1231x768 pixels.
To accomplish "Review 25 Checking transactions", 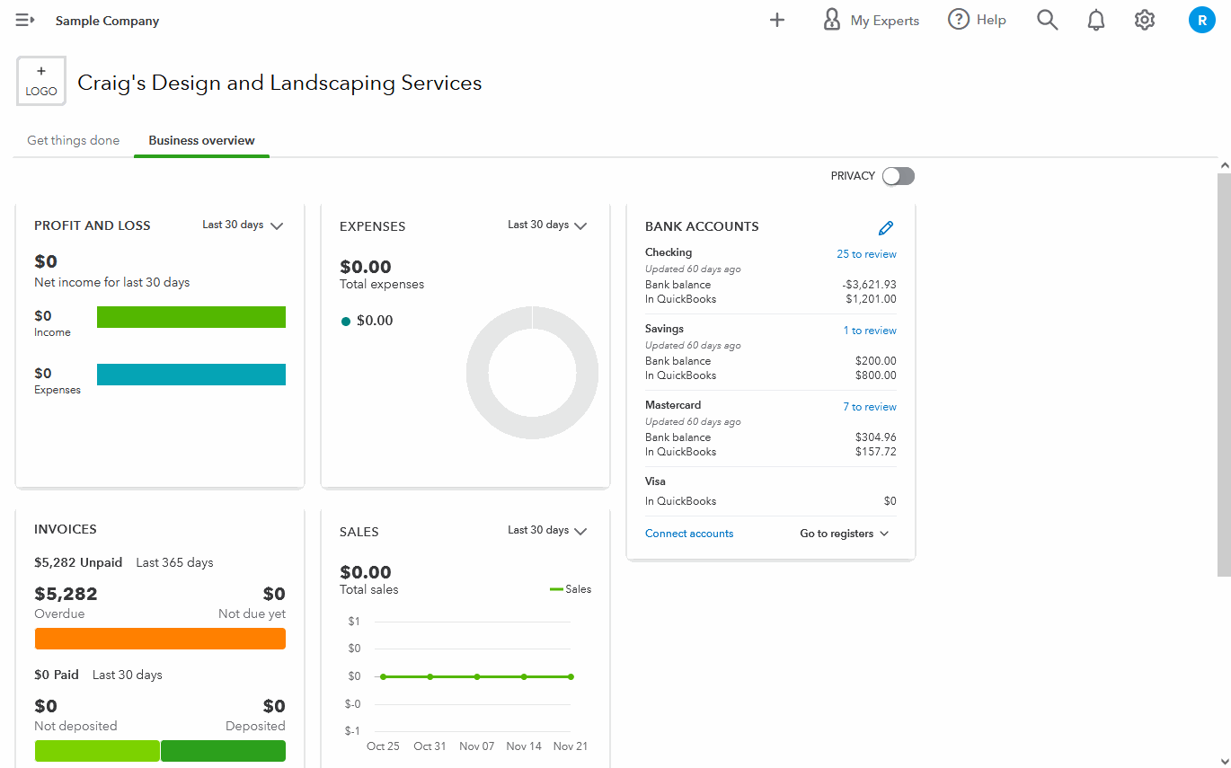I will point(866,254).
